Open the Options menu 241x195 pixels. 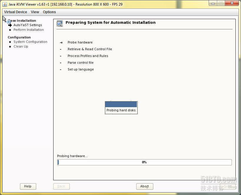(x=49, y=12)
